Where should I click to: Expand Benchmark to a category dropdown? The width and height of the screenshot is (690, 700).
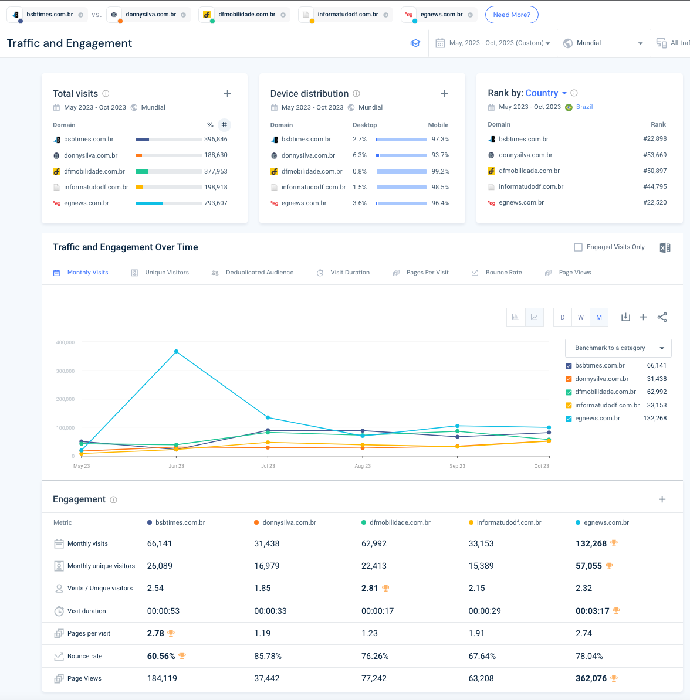pyautogui.click(x=618, y=348)
